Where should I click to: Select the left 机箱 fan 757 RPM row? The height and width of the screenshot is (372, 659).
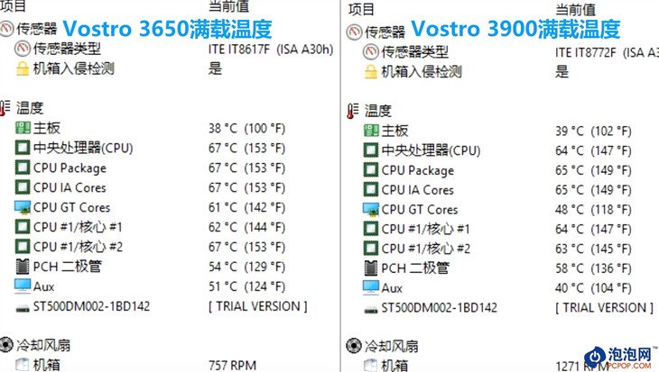[x=170, y=365]
